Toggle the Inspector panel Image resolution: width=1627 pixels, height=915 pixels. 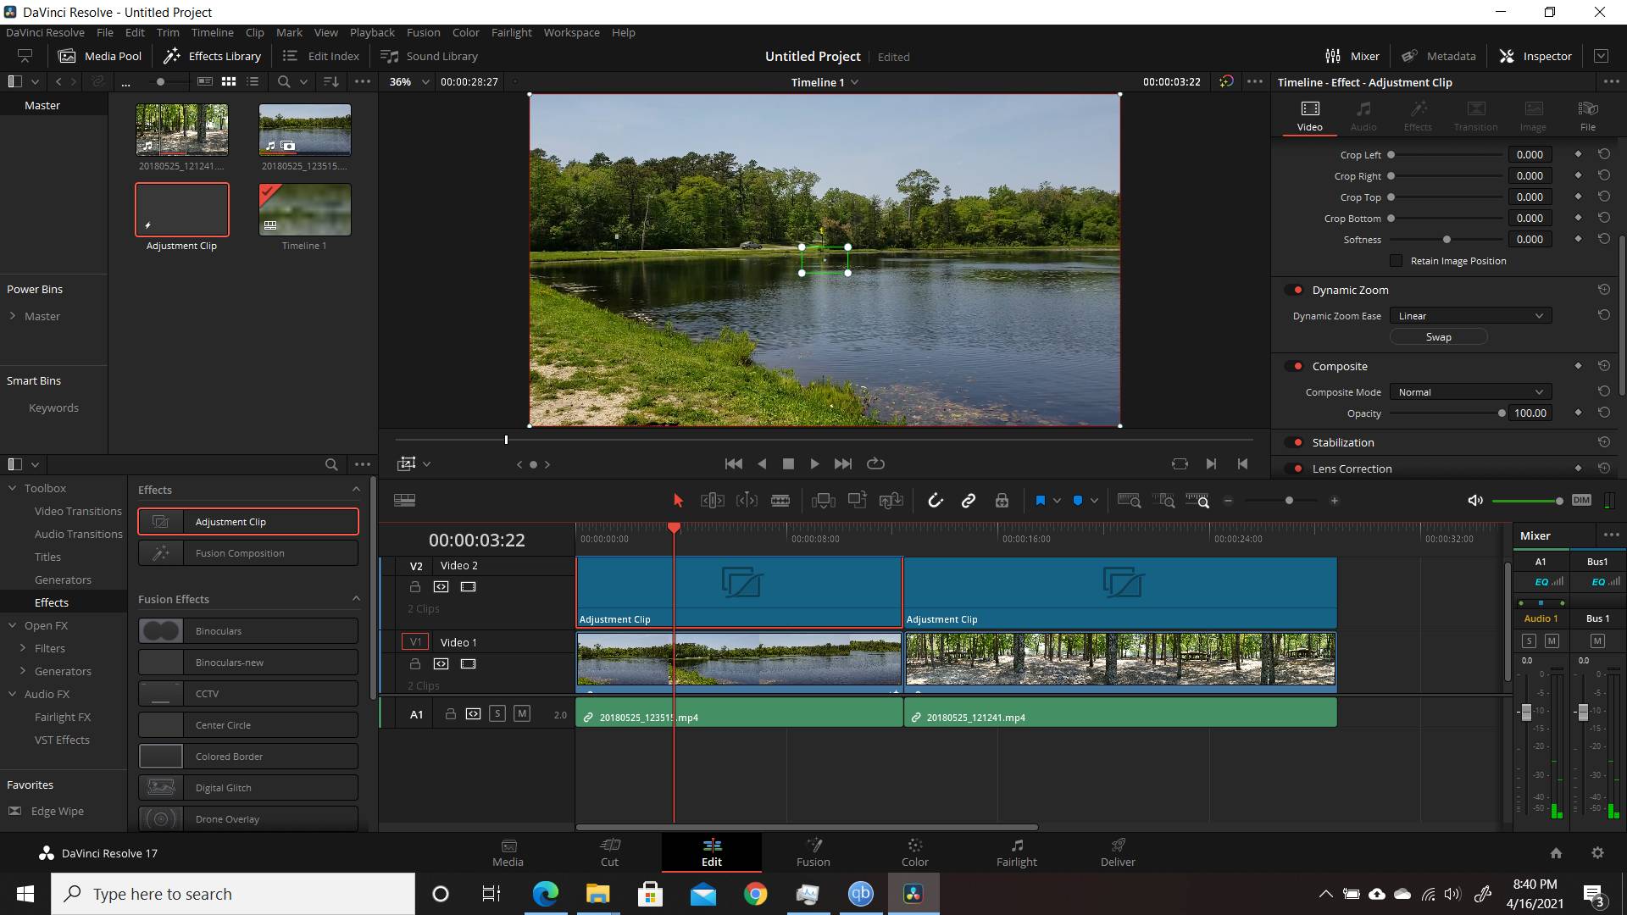tap(1535, 56)
